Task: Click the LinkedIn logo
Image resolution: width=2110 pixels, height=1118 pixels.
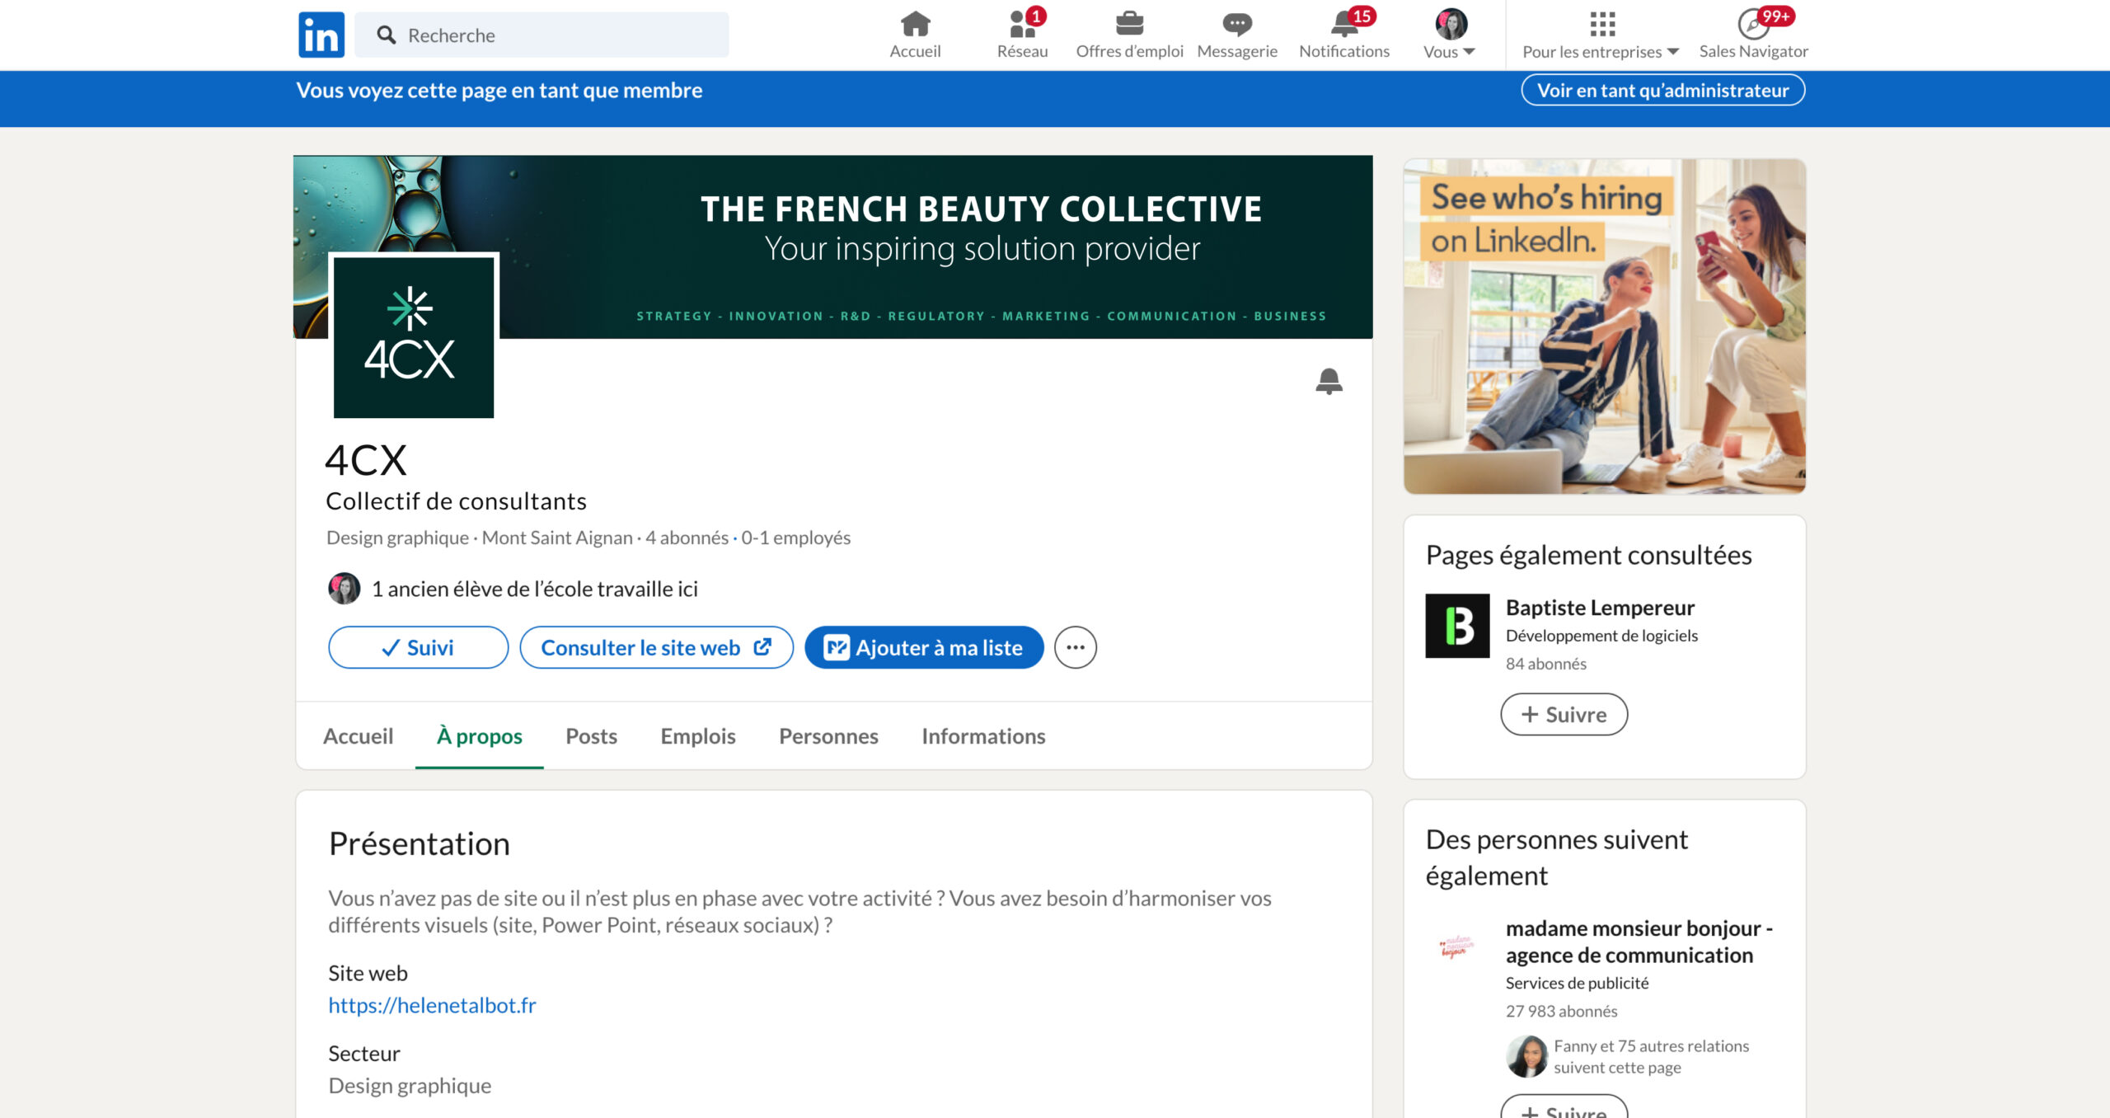Action: pyautogui.click(x=321, y=34)
